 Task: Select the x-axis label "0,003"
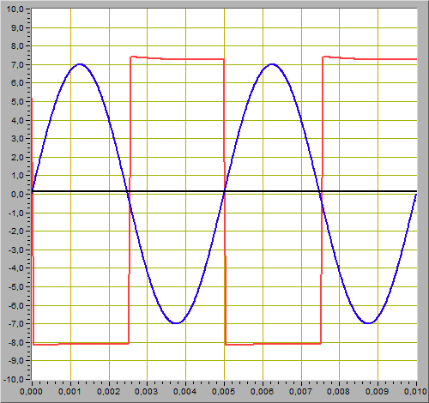coord(147,392)
